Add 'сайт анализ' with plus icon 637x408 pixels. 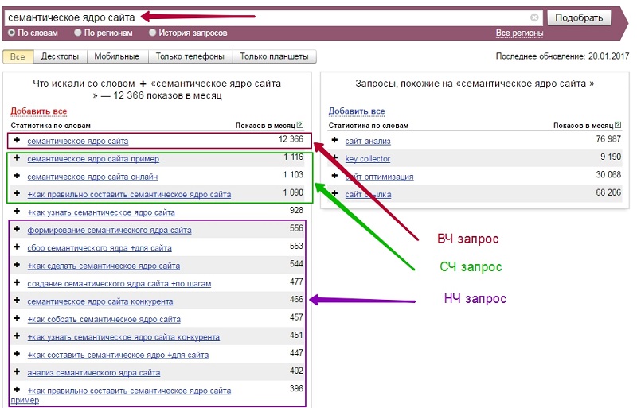tap(334, 140)
